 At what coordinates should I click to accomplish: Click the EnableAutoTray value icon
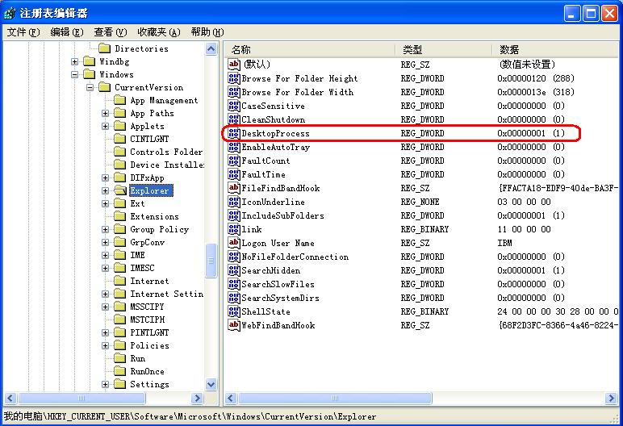tap(234, 147)
